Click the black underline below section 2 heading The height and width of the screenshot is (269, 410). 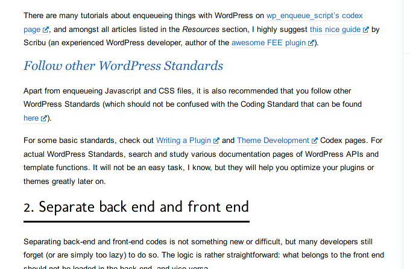[x=136, y=221]
